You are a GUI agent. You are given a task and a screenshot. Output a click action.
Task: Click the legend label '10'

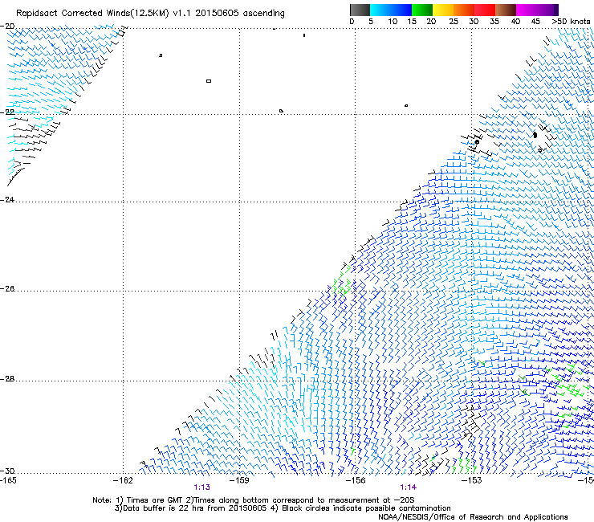point(393,22)
